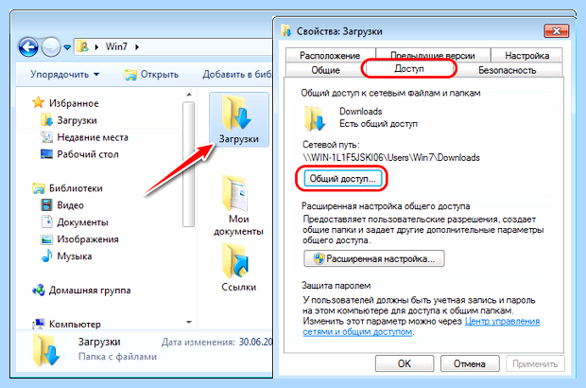The height and width of the screenshot is (388, 586).
Task: Click the network path \\WIN-1L1F5JSKI06\Users\Win7\Downloads
Action: tap(391, 157)
